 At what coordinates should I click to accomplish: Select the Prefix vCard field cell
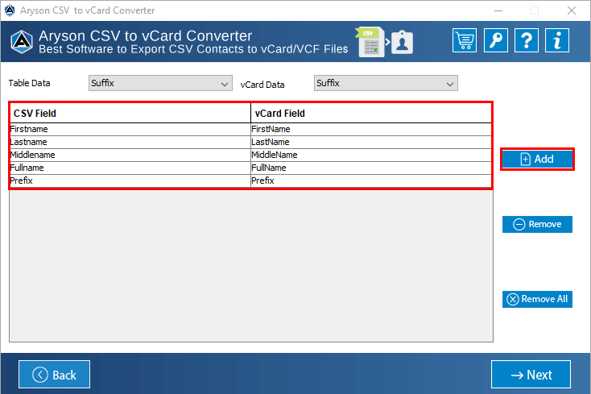(x=371, y=180)
